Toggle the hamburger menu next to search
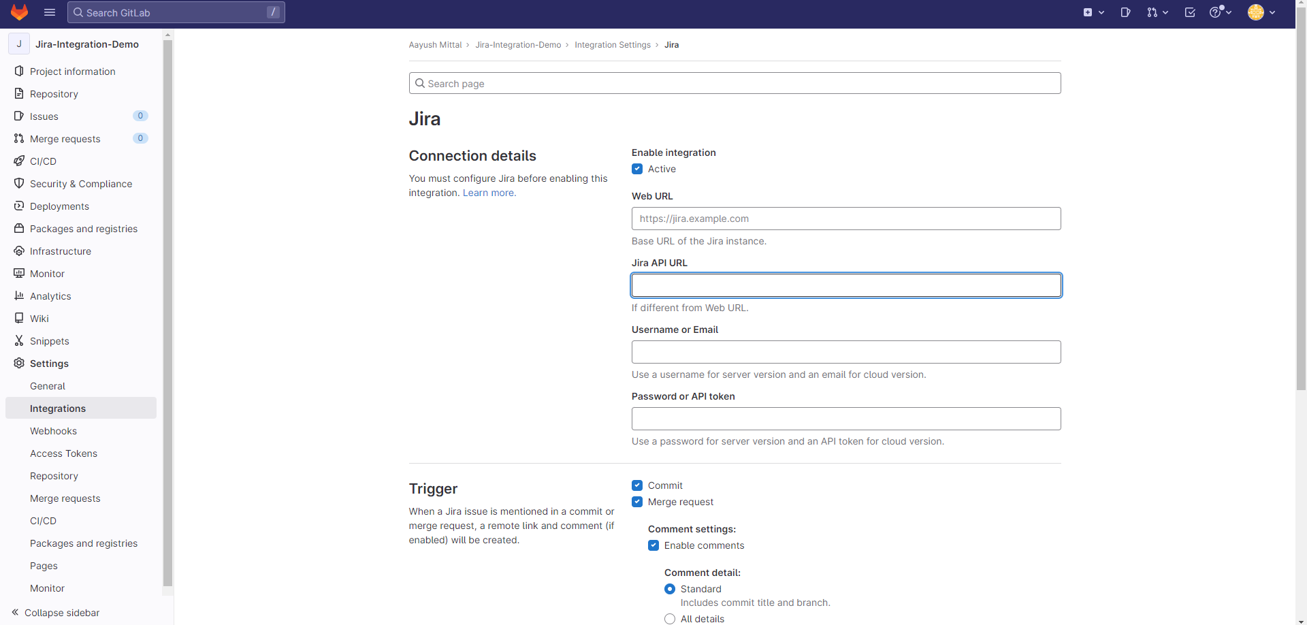This screenshot has width=1307, height=625. click(x=49, y=12)
